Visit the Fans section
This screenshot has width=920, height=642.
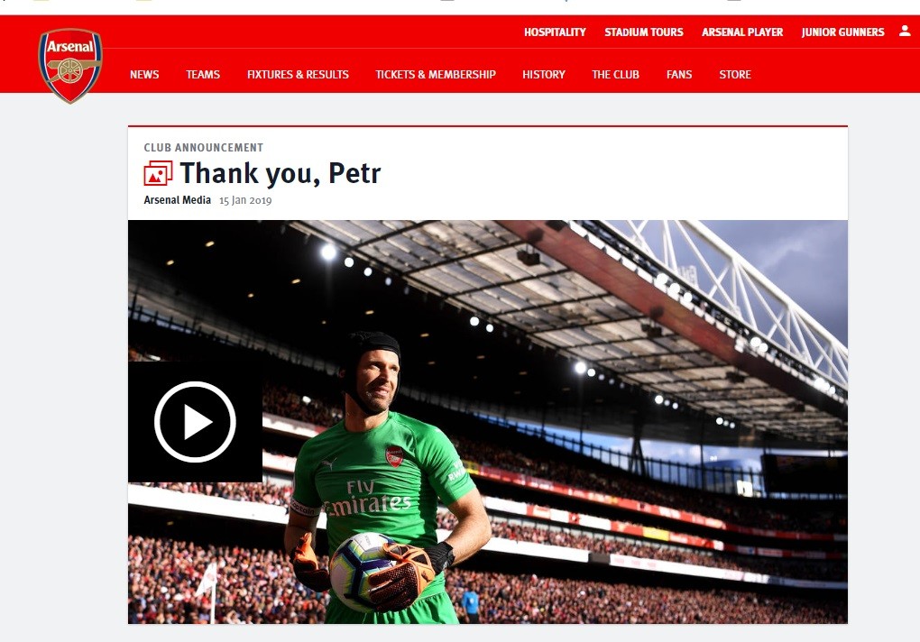tap(679, 75)
